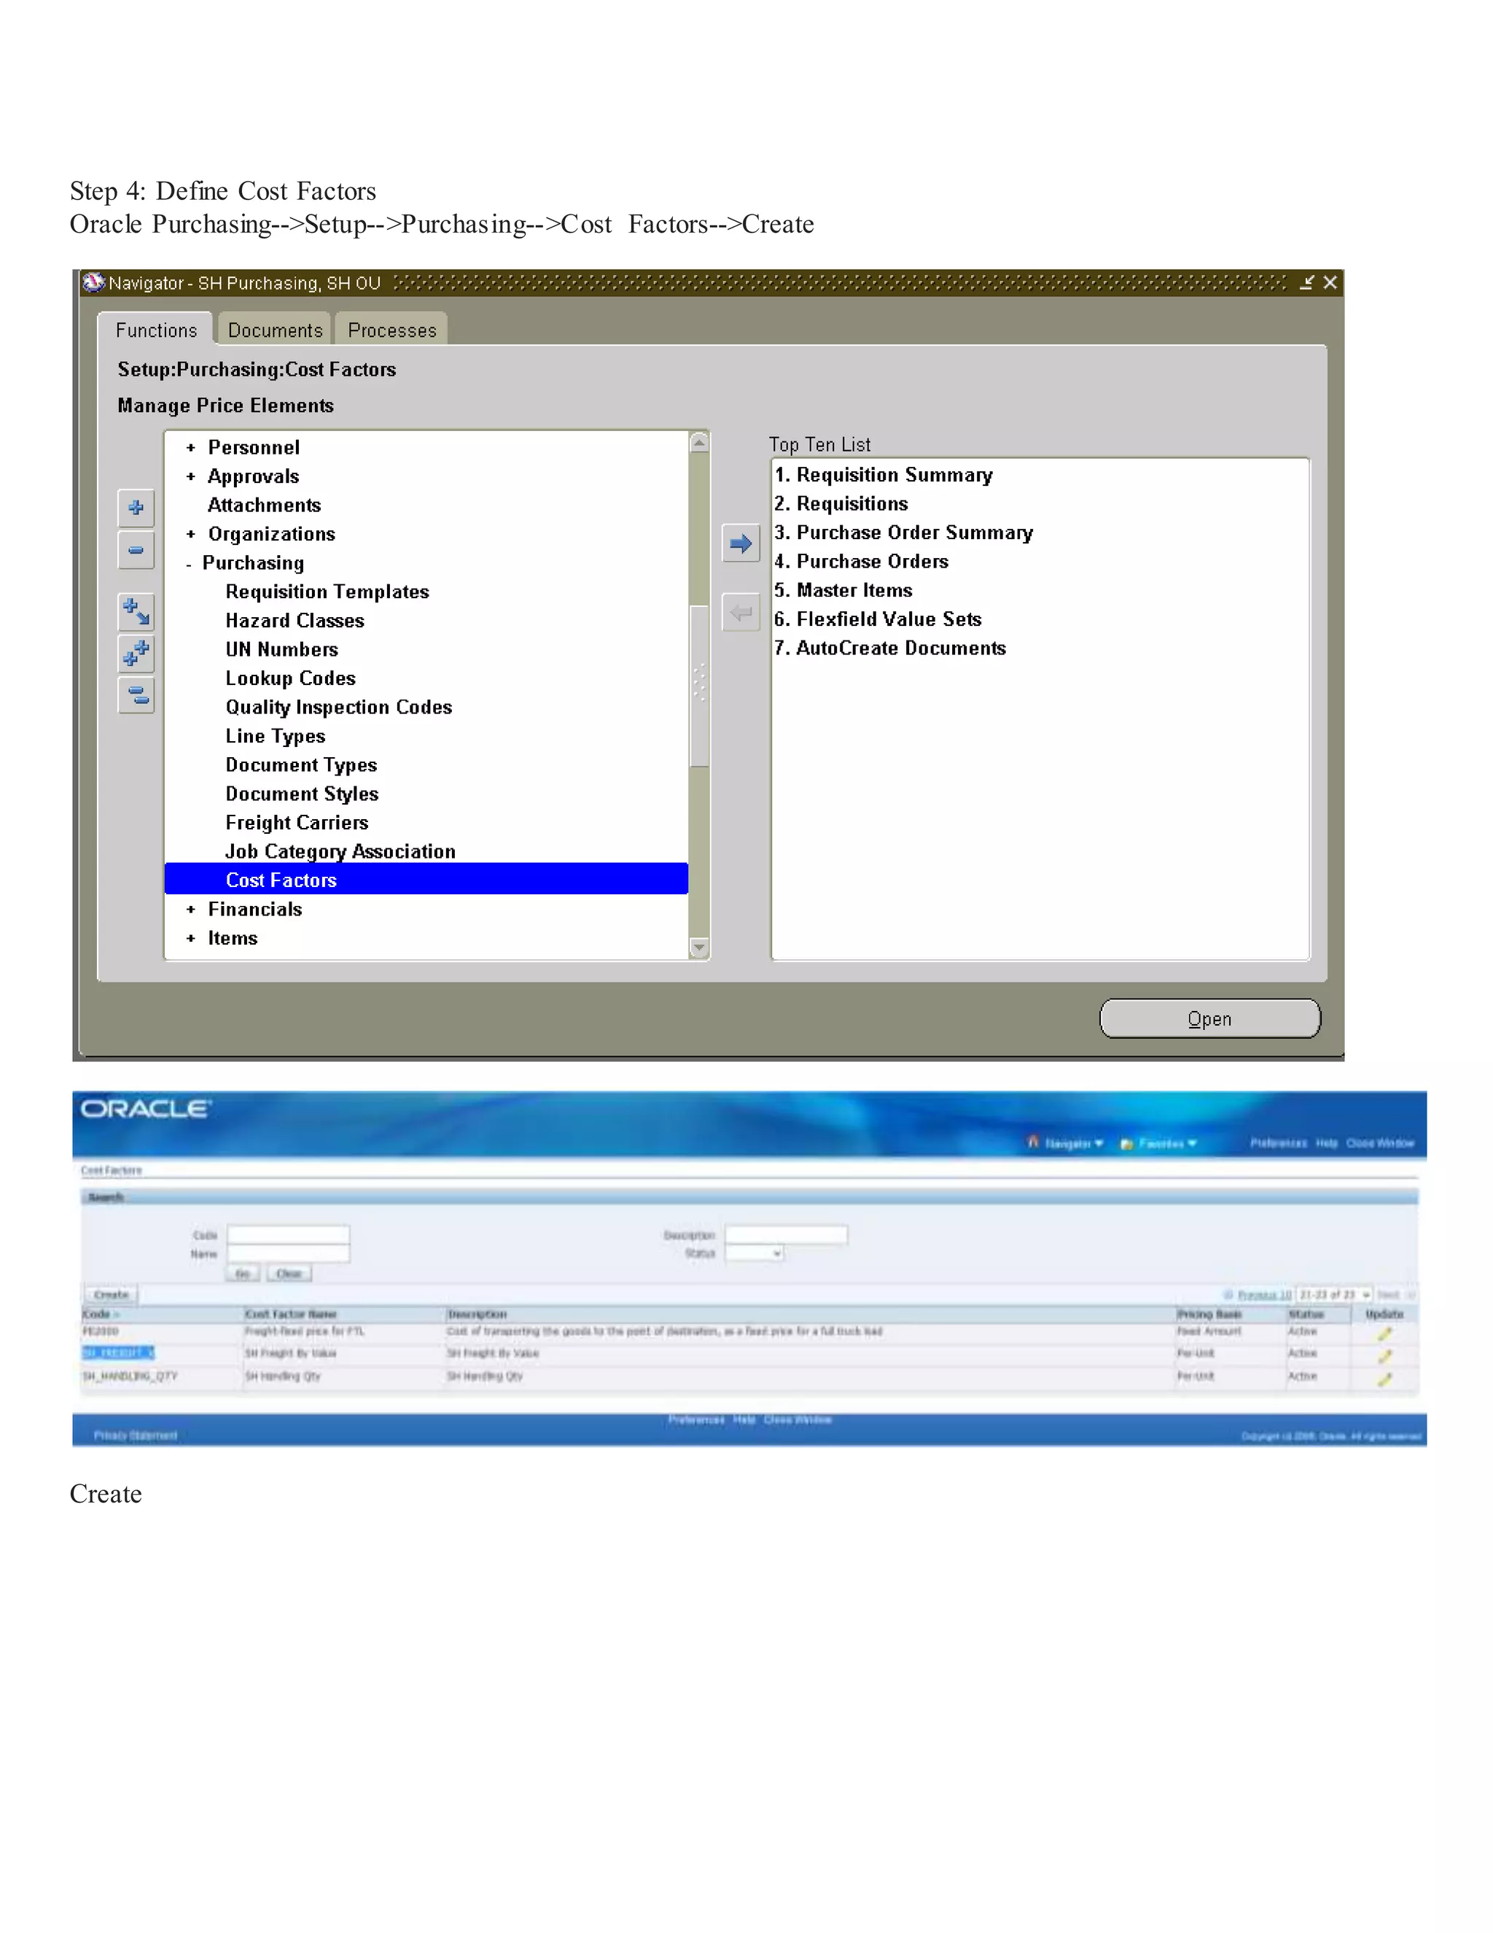Select Requisition Templates in the tree
Viewport: 1493px width, 1933px height.
(327, 592)
